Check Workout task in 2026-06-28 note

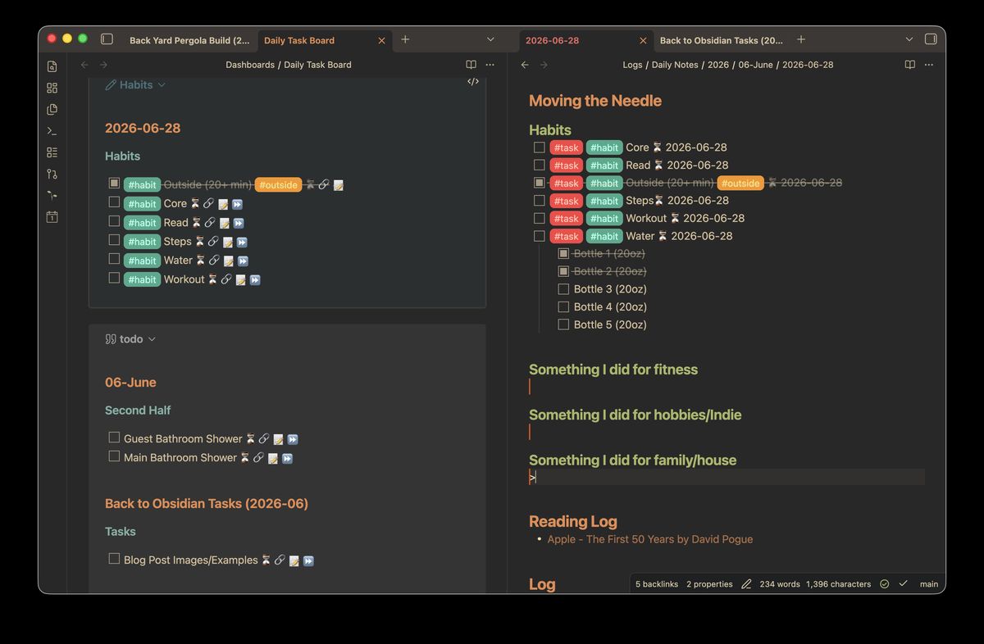tap(539, 218)
